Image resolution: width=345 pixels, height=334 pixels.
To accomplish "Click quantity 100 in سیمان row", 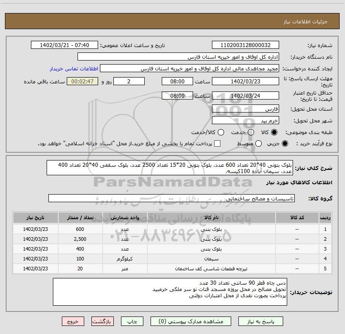I will coord(80,259).
